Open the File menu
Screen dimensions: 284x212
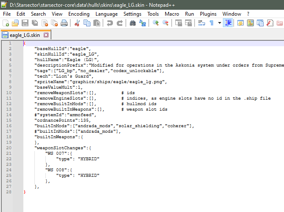coord(7,14)
